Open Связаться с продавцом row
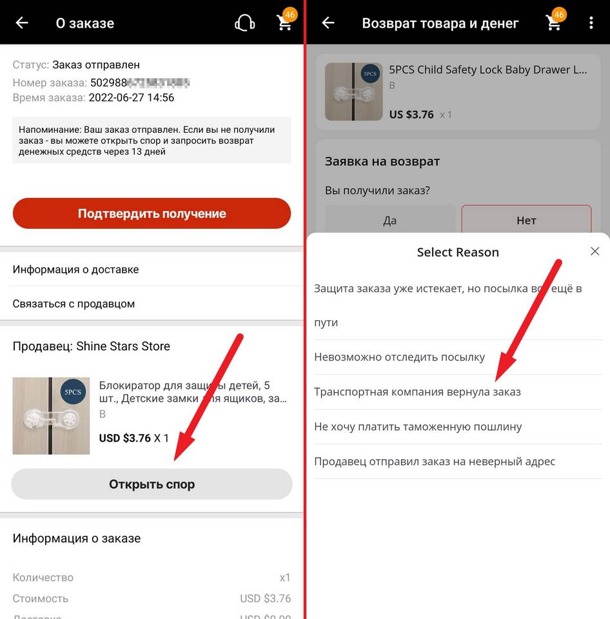The width and height of the screenshot is (610, 619). pos(152,304)
